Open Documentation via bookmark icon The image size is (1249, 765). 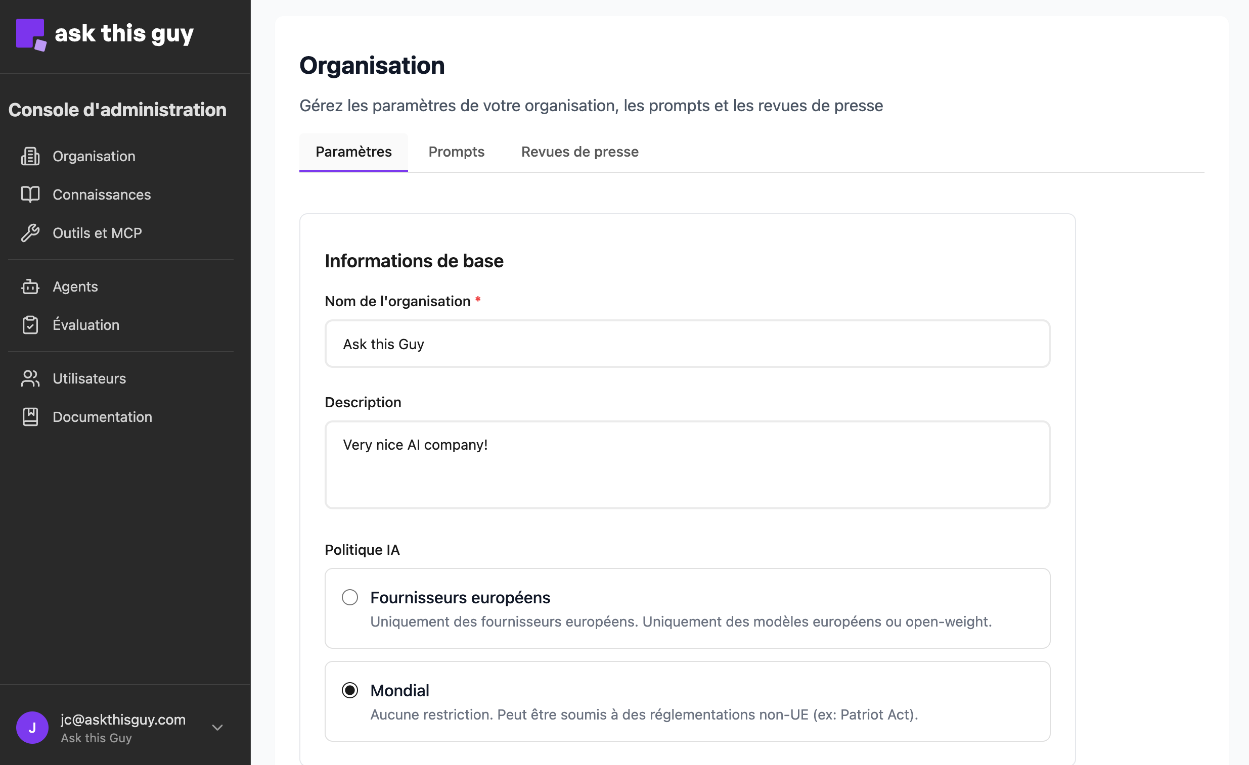click(30, 417)
